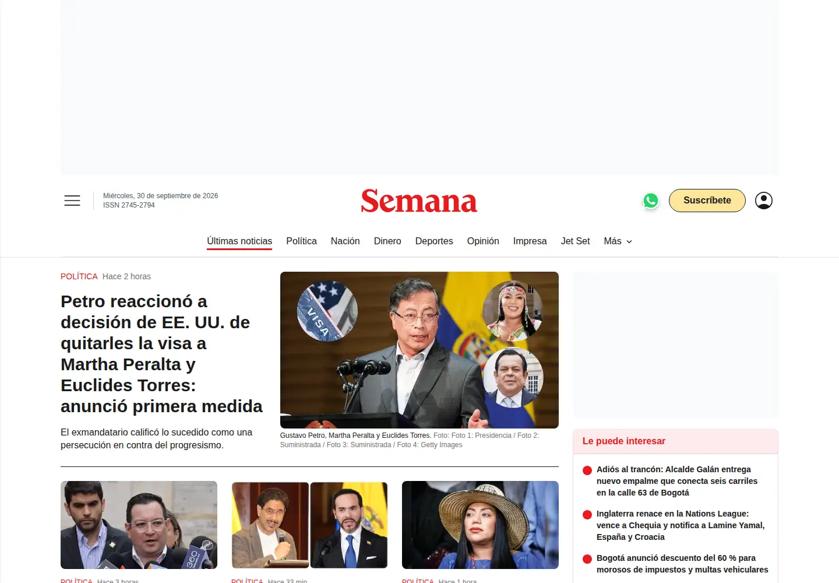Open the WhatsApp channel icon
839x583 pixels.
651,201
